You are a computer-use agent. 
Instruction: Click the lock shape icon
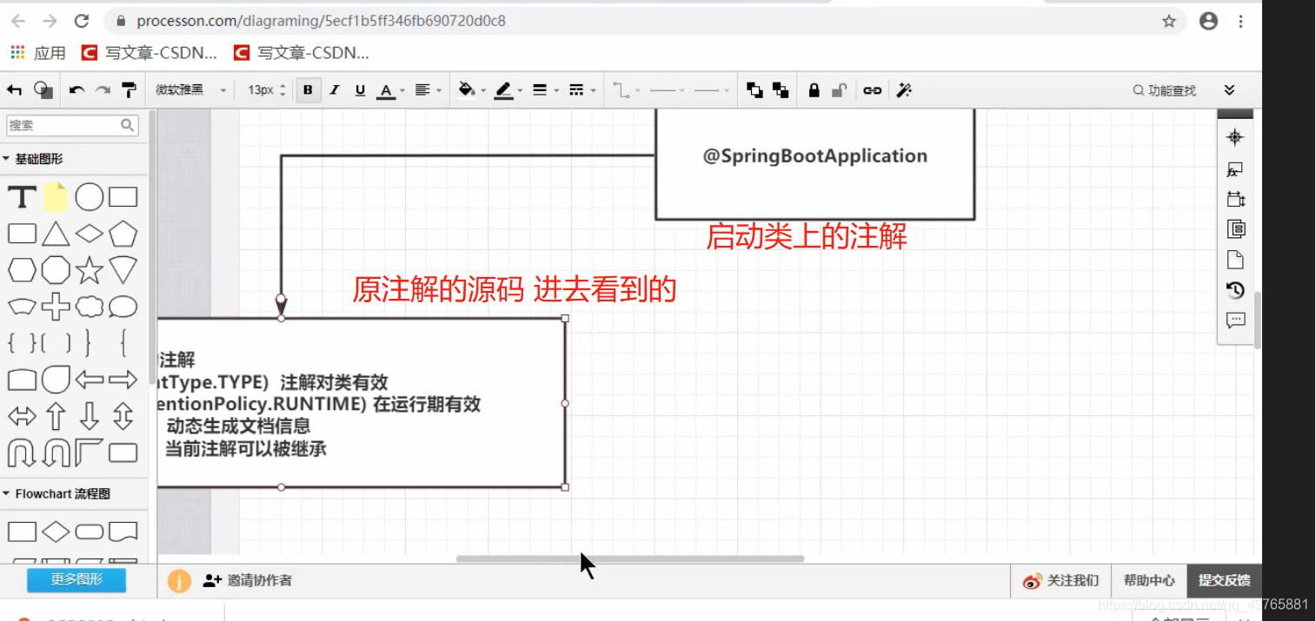coord(814,89)
